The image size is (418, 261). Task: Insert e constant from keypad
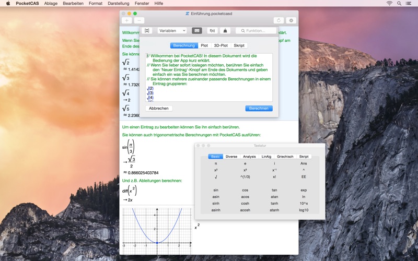pyautogui.click(x=245, y=163)
